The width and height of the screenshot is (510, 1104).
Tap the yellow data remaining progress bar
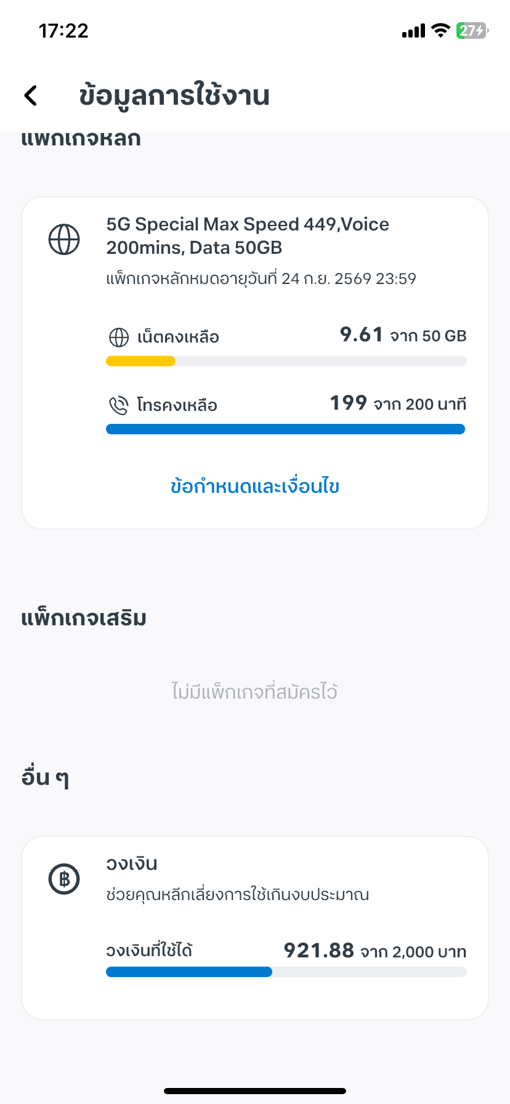[141, 362]
